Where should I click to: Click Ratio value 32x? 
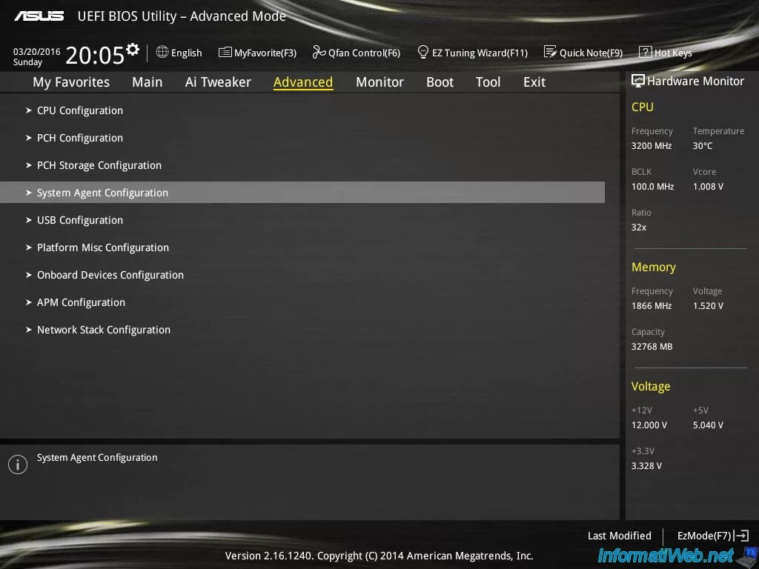[x=638, y=227]
